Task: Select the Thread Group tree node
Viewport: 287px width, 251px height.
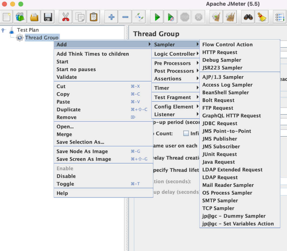Action: point(42,38)
